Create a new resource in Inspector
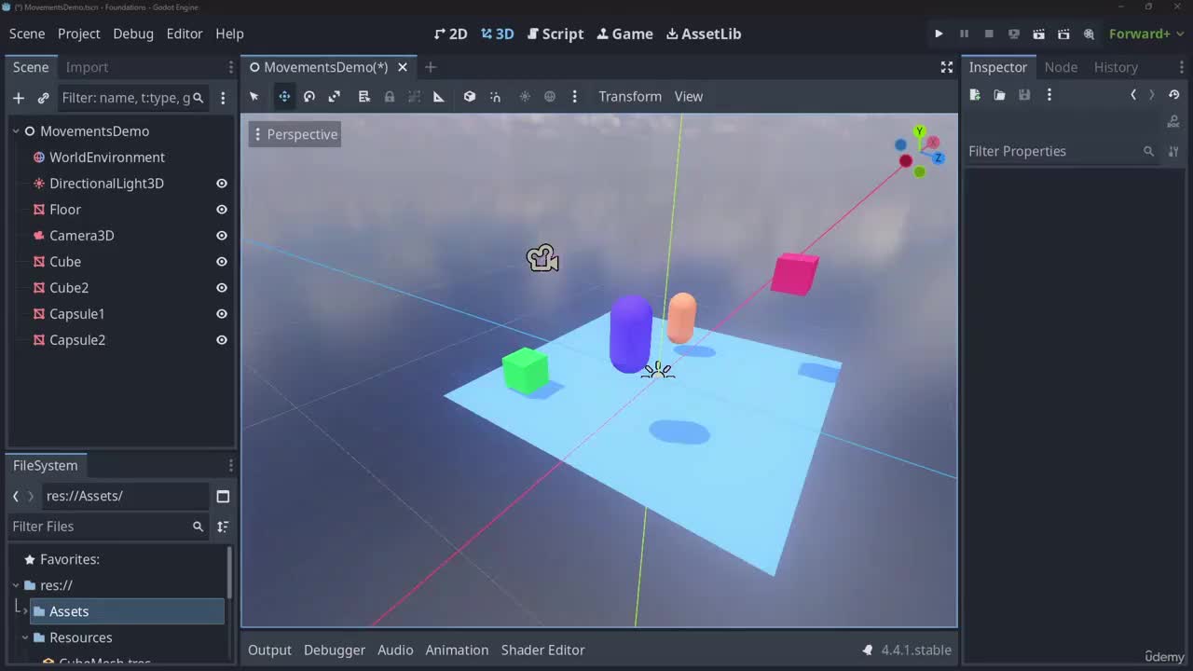Screen dimensions: 1193x671 click(x=975, y=95)
